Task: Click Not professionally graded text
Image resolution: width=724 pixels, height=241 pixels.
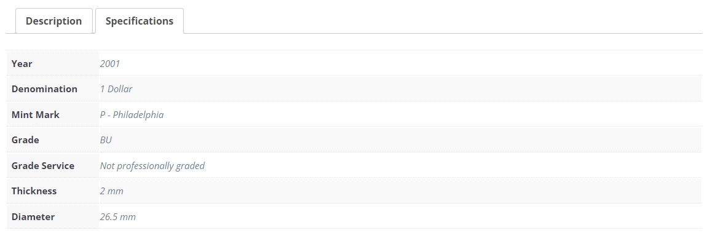Action: [152, 166]
